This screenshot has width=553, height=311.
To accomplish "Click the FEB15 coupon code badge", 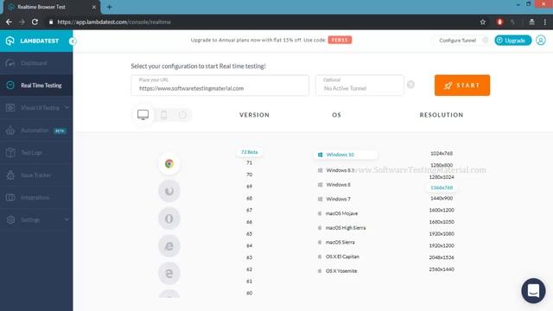I will [x=340, y=40].
